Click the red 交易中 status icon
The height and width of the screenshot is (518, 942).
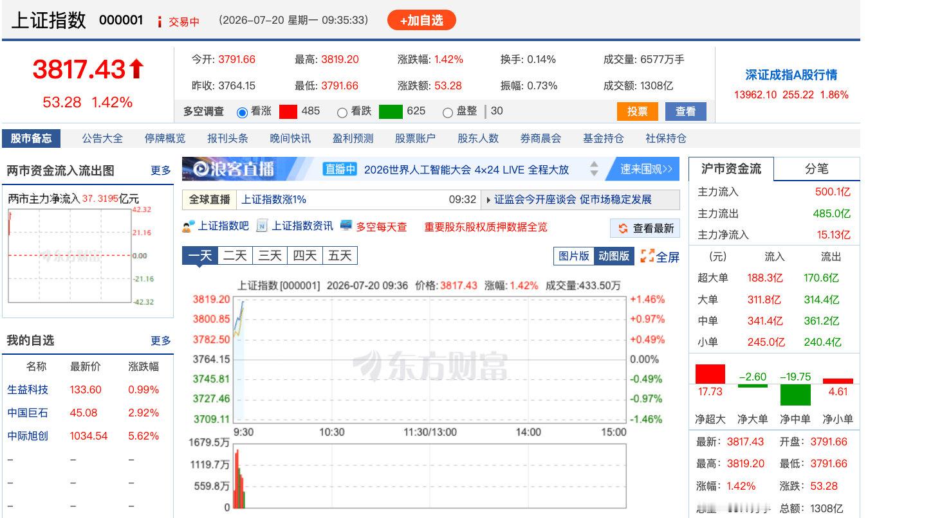160,22
